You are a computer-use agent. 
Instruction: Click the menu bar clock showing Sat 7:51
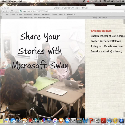coord(120,1)
